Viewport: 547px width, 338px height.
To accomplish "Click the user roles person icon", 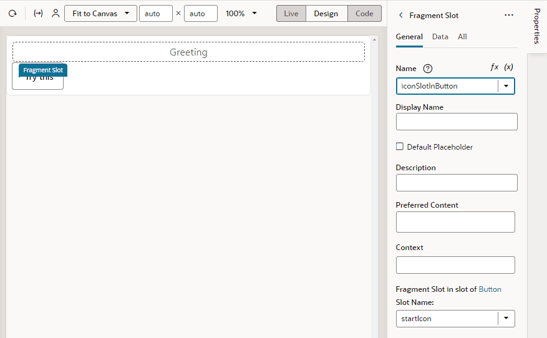I will tap(56, 14).
